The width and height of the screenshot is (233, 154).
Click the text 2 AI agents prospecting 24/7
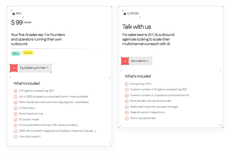coord(37,91)
